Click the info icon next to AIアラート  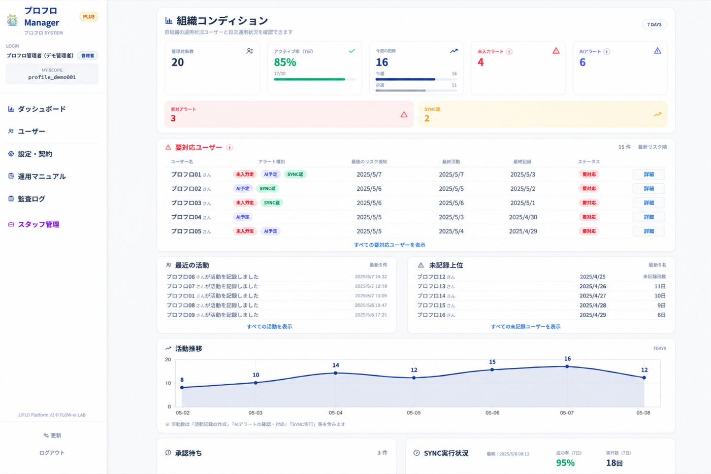tap(606, 51)
